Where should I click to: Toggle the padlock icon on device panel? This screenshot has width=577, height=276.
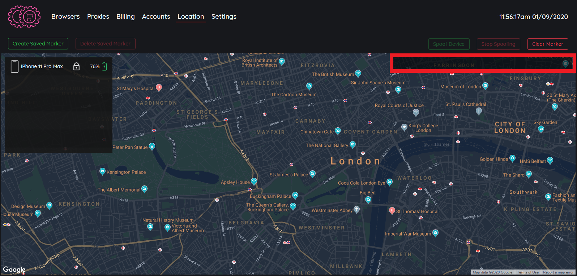tap(76, 66)
